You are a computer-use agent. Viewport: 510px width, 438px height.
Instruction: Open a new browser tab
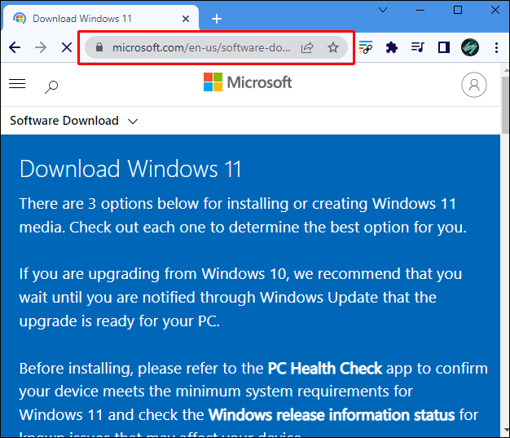[x=217, y=19]
